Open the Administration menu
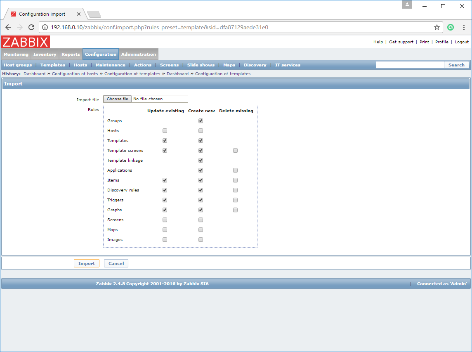Image resolution: width=472 pixels, height=352 pixels. [x=139, y=54]
